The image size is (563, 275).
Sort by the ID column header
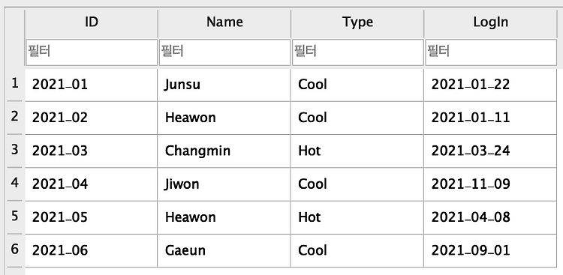click(91, 23)
